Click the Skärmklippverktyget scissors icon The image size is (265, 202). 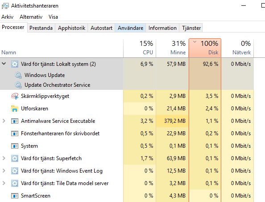[x=15, y=96]
